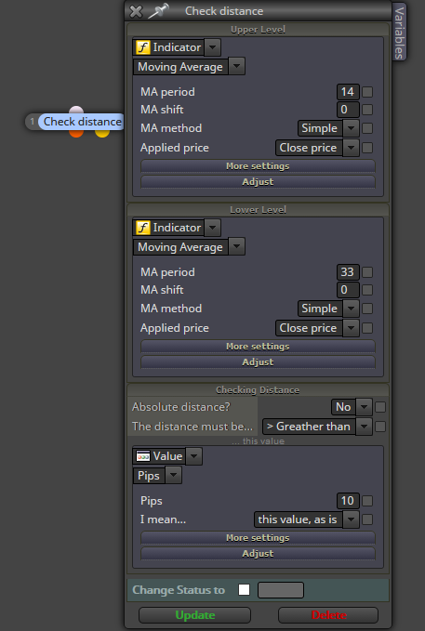Click the Checking Distance section header
Image resolution: width=425 pixels, height=631 pixels.
click(x=258, y=390)
